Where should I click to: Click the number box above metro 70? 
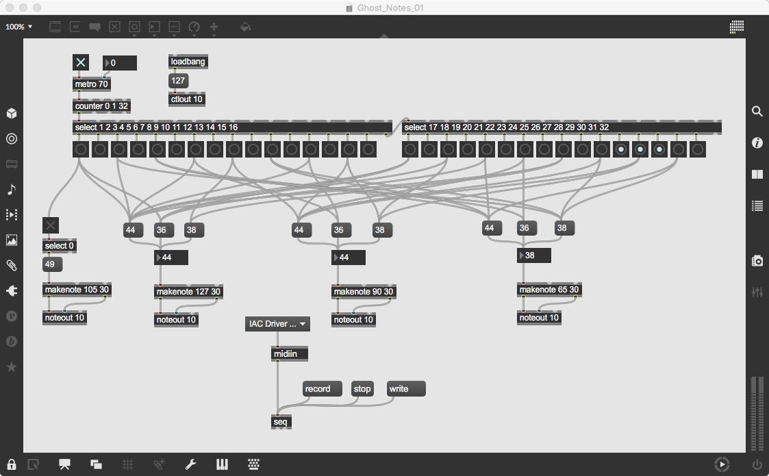coord(120,63)
